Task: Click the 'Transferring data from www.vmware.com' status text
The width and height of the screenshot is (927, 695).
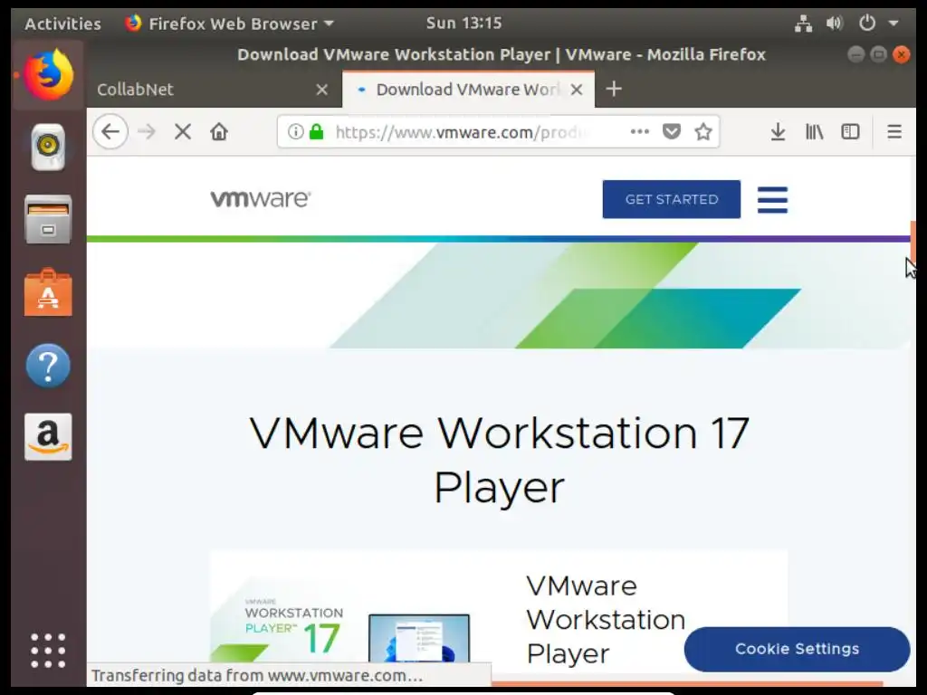Action: click(257, 675)
